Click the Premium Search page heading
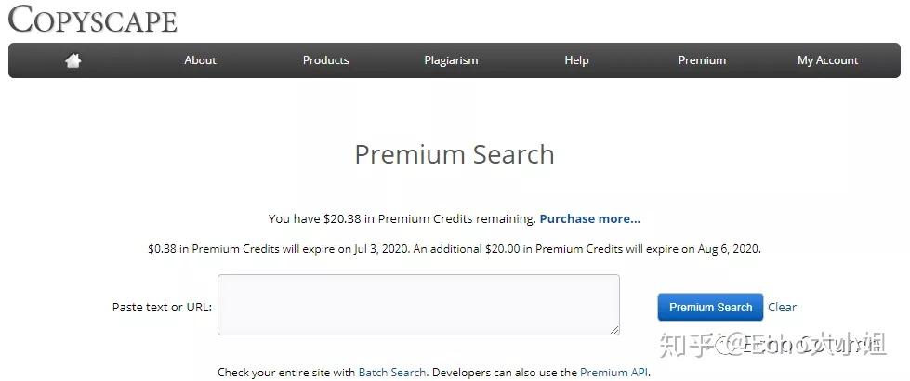Viewport: 910px width, 381px height. 455,154
